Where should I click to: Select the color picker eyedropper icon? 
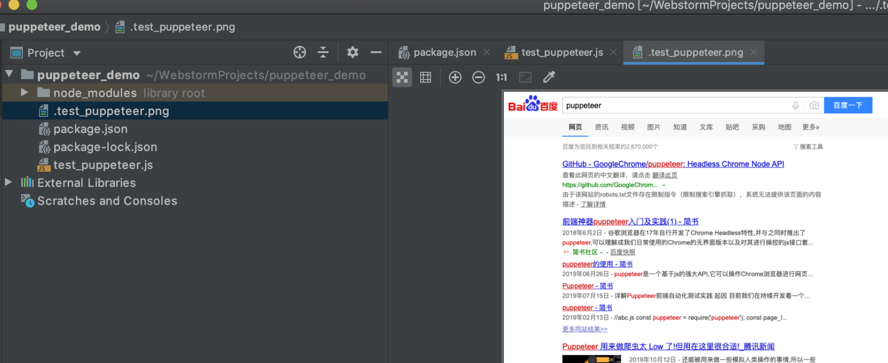[x=549, y=77]
